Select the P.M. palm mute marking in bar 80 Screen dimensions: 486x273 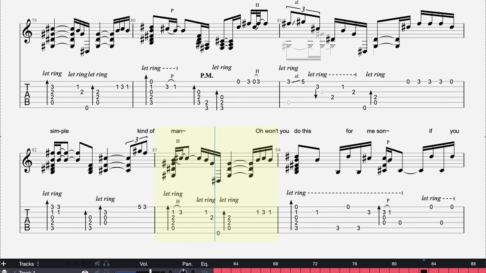207,76
